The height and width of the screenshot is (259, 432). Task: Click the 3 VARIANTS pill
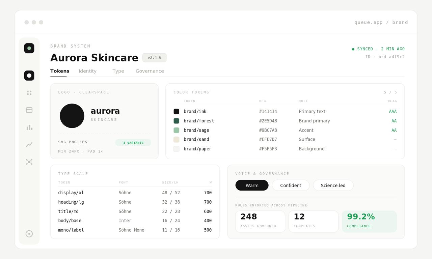(133, 143)
